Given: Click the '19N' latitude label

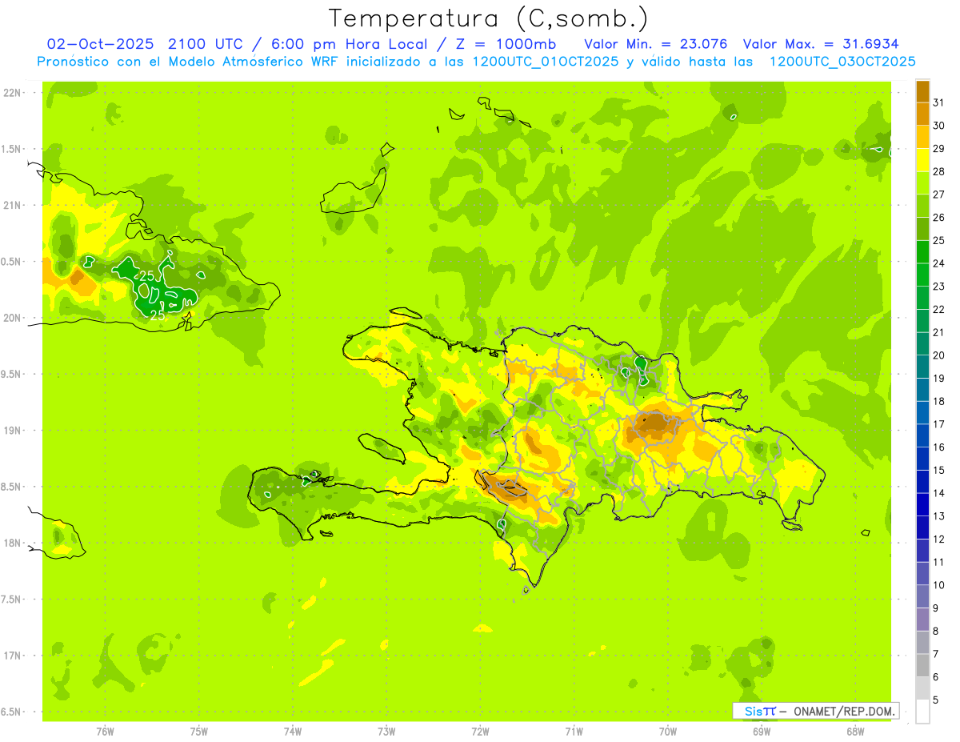Looking at the screenshot, I should [x=13, y=431].
